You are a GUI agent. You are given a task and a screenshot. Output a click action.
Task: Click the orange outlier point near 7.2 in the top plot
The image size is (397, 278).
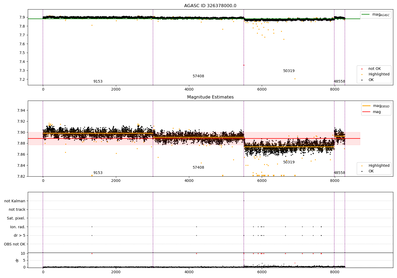tap(295, 79)
